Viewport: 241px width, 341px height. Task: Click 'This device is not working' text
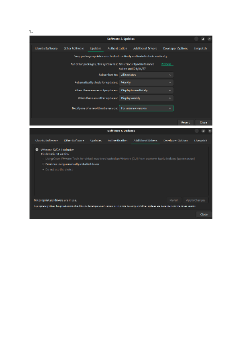(x=55, y=154)
